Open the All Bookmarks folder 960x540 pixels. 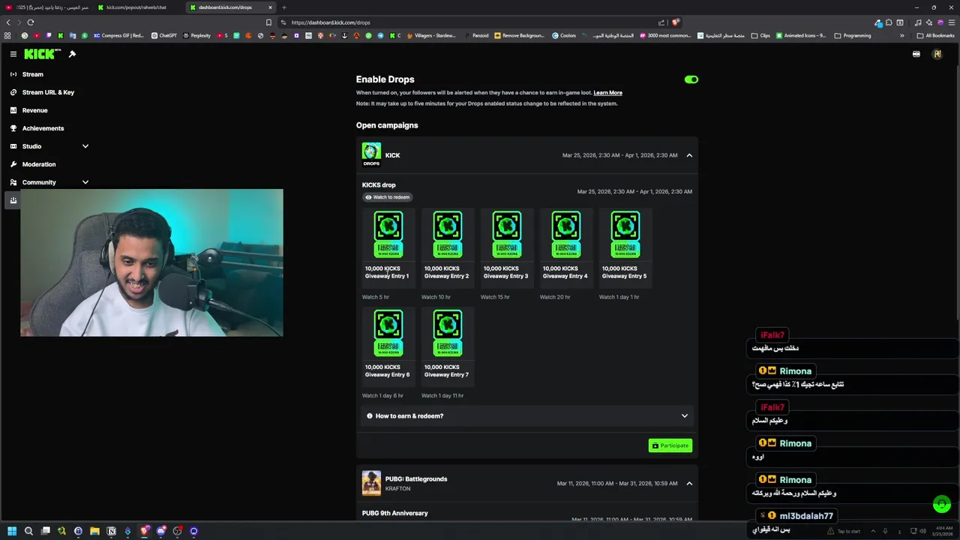click(936, 35)
